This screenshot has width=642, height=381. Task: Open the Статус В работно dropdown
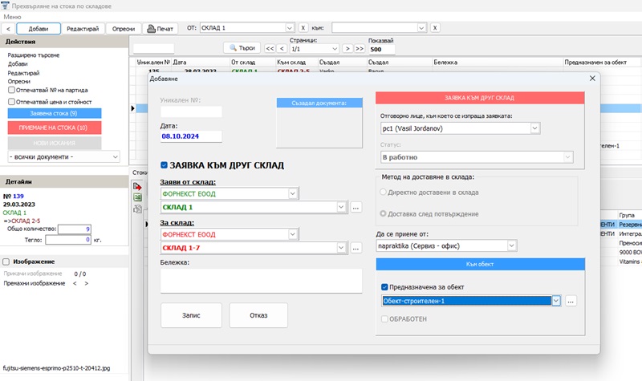[x=567, y=157]
